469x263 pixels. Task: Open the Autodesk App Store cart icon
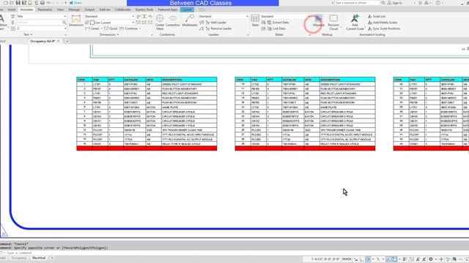tap(420, 3)
